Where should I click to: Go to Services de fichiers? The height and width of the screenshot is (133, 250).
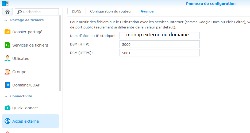pos(30,45)
